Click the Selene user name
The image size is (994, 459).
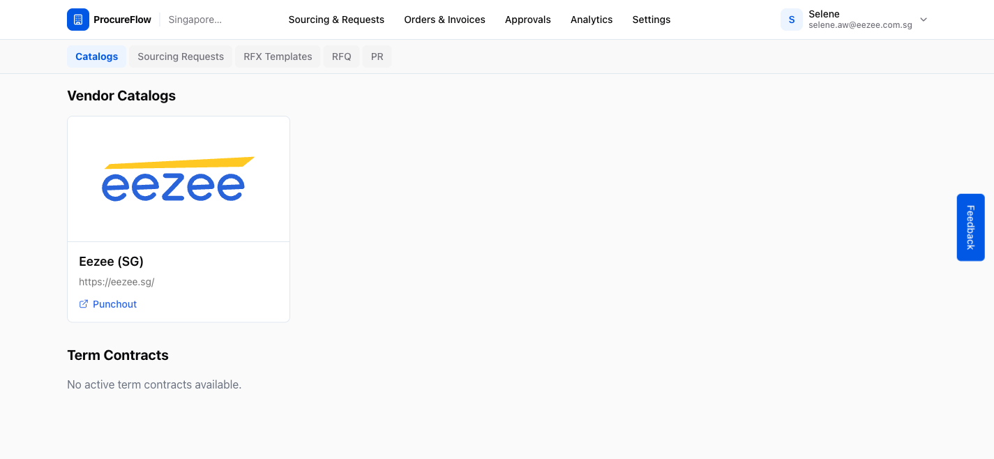coord(824,14)
